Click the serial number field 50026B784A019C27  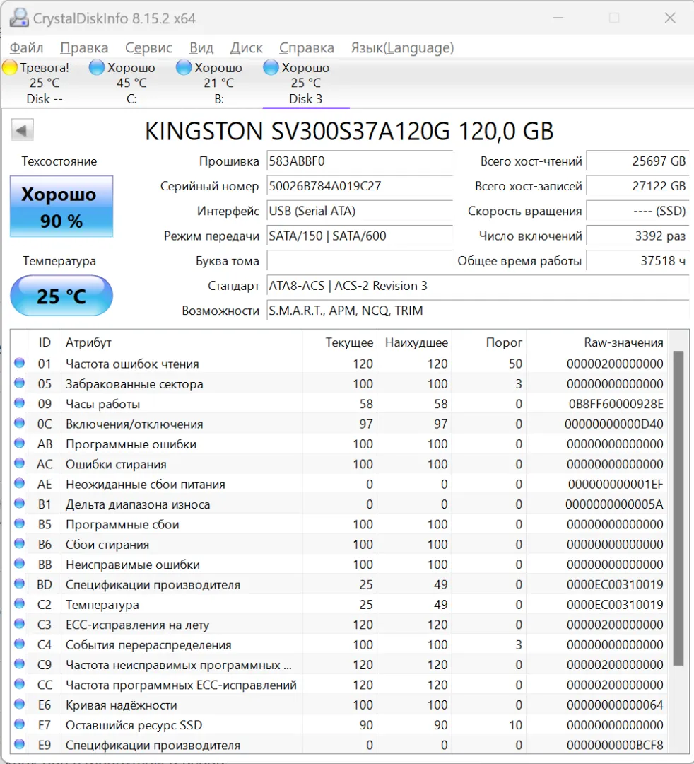[x=360, y=186]
